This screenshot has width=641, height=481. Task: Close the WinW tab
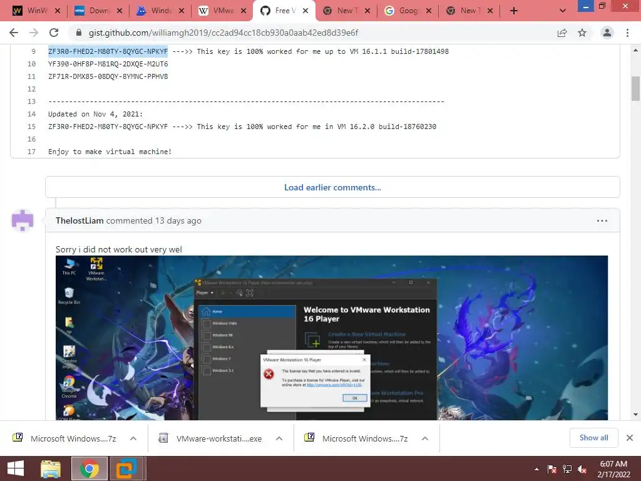[58, 11]
